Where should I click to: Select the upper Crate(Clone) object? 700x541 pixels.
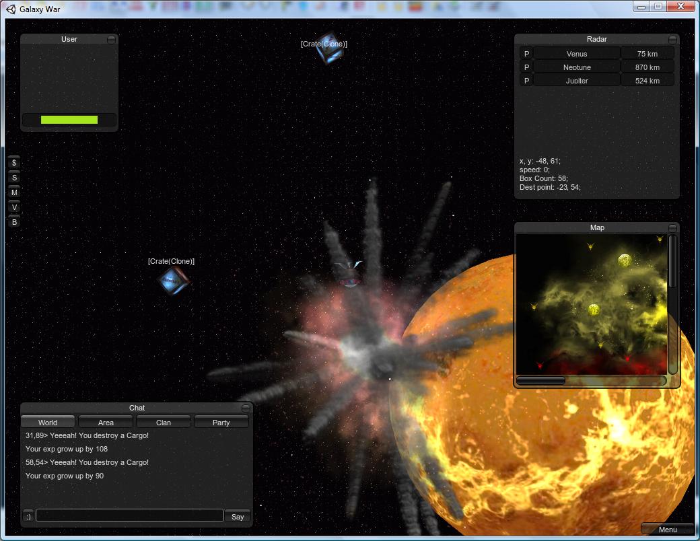330,48
